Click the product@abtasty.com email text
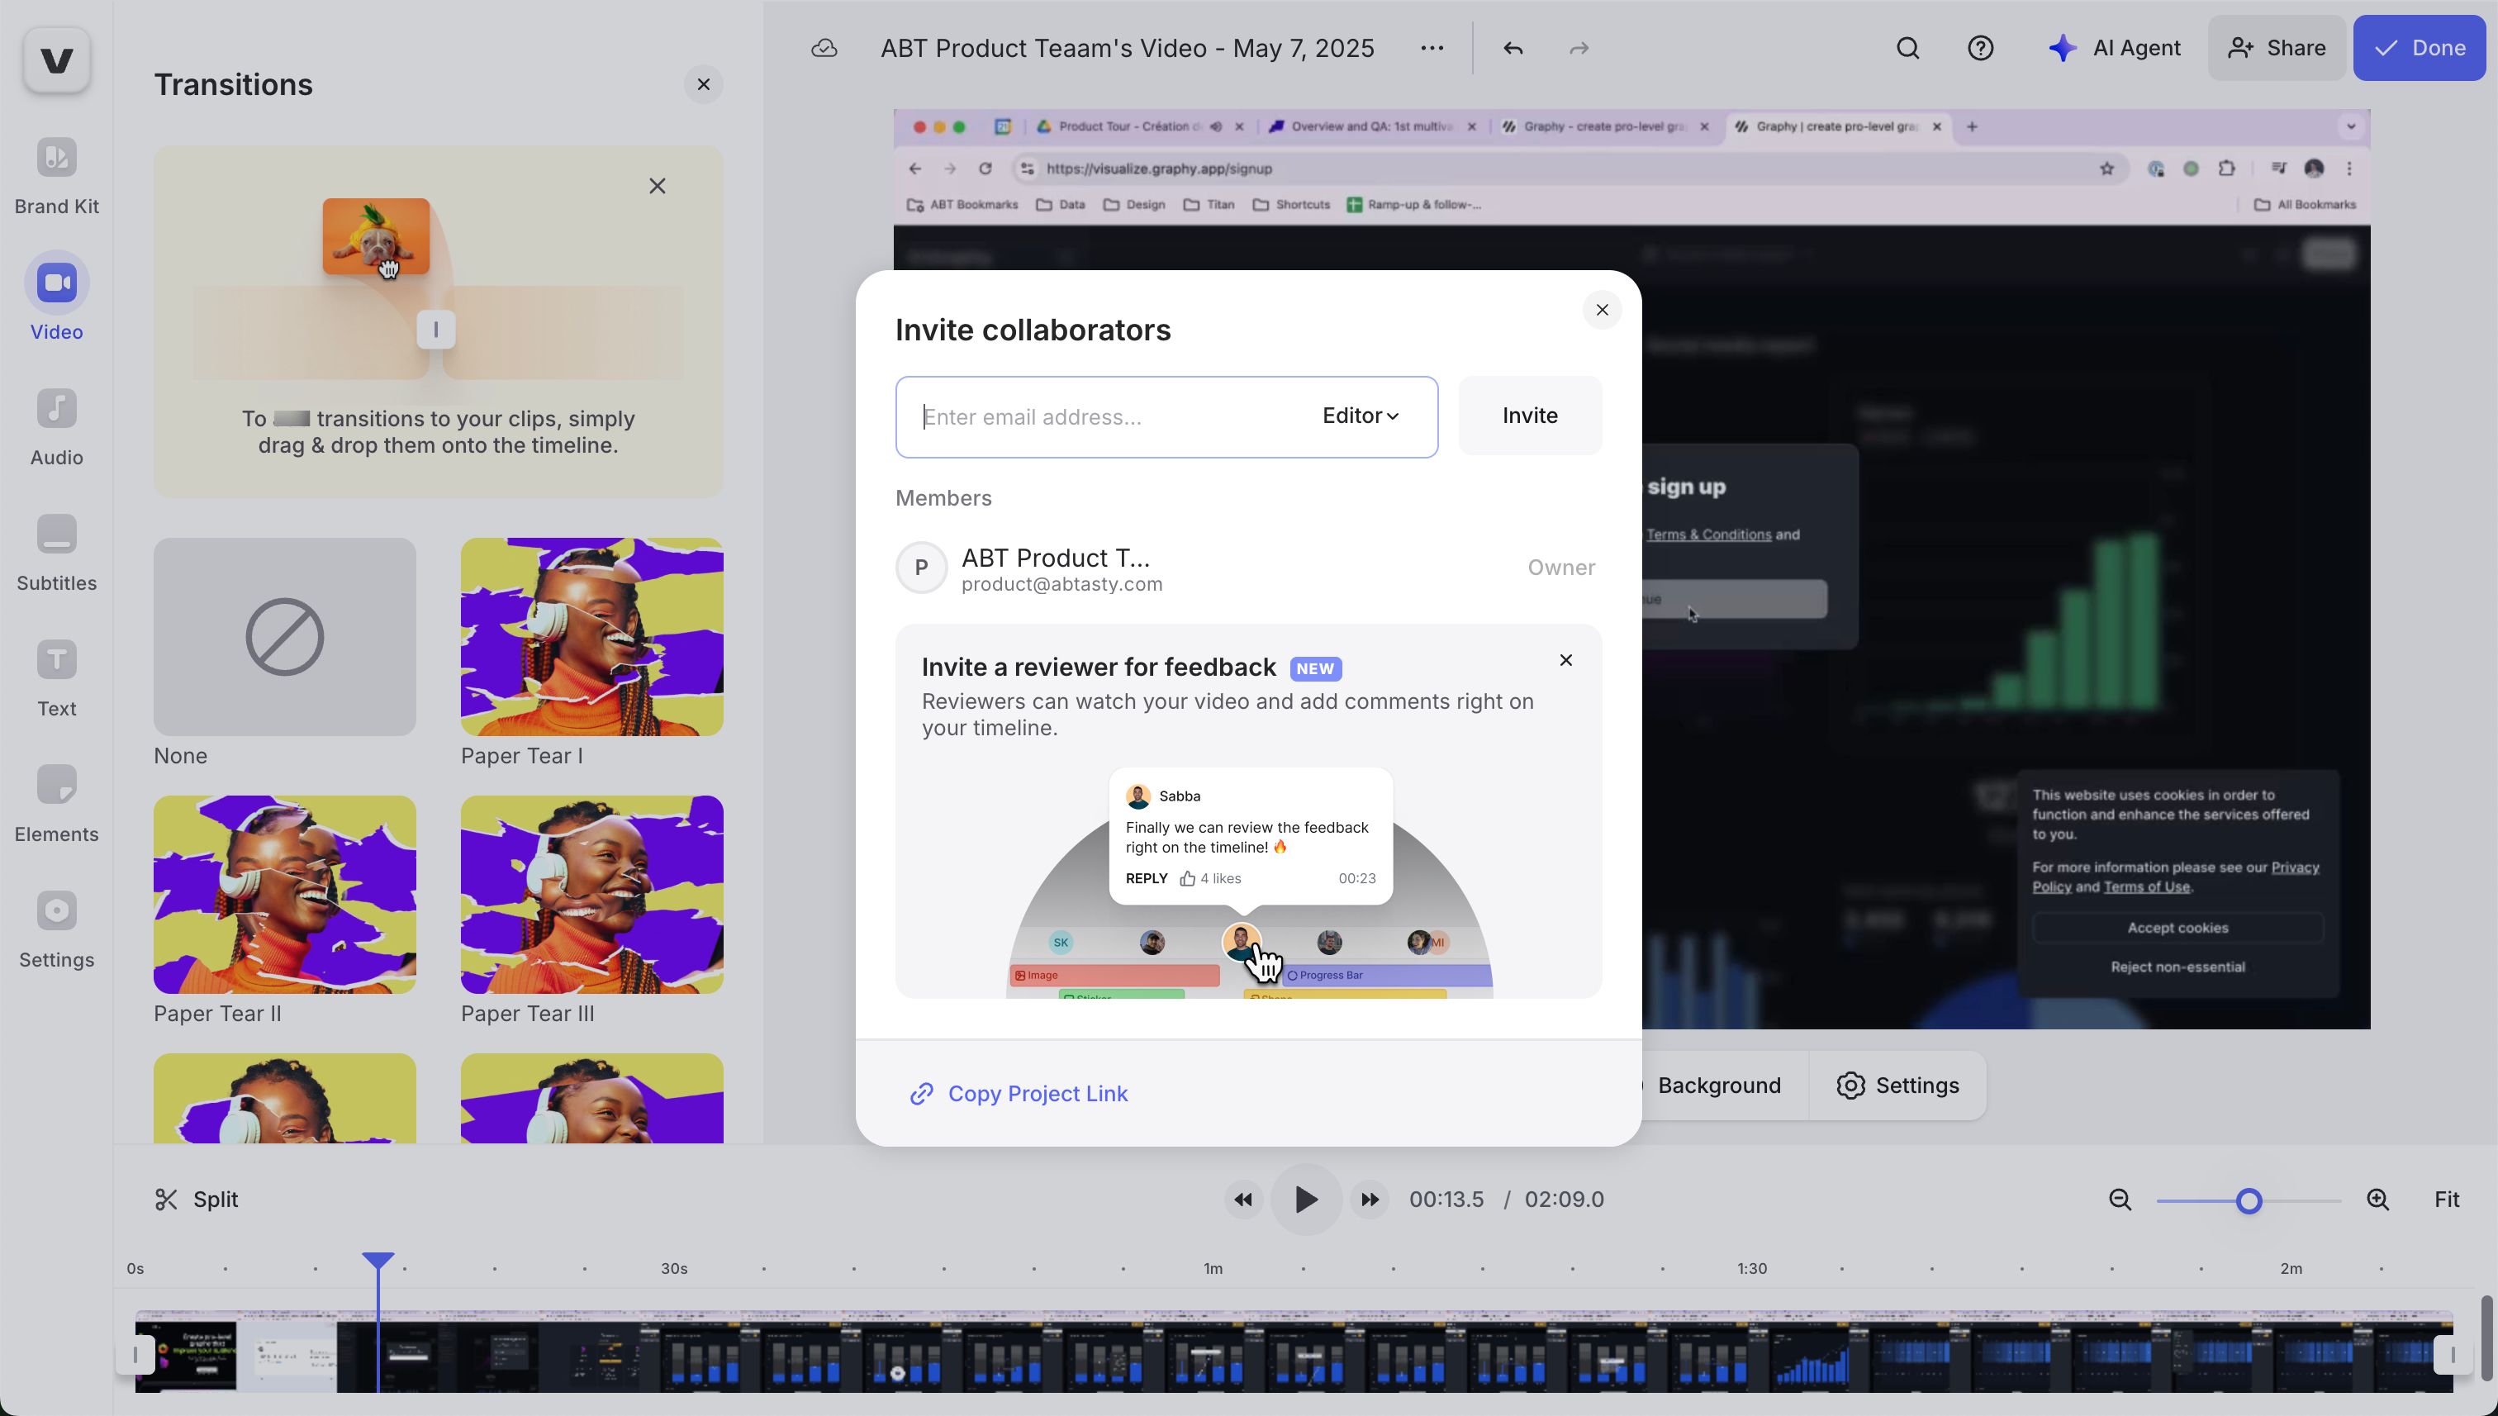 pos(1061,583)
